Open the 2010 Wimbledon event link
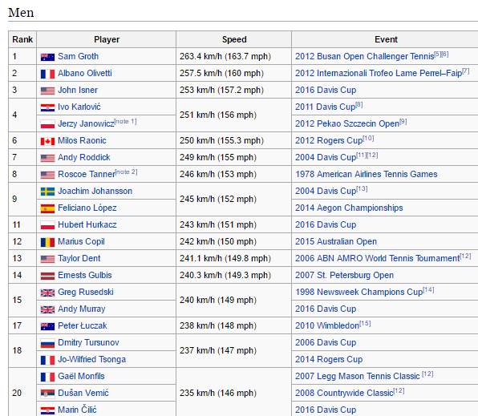Screen dimensions: 478x416 (x=327, y=325)
